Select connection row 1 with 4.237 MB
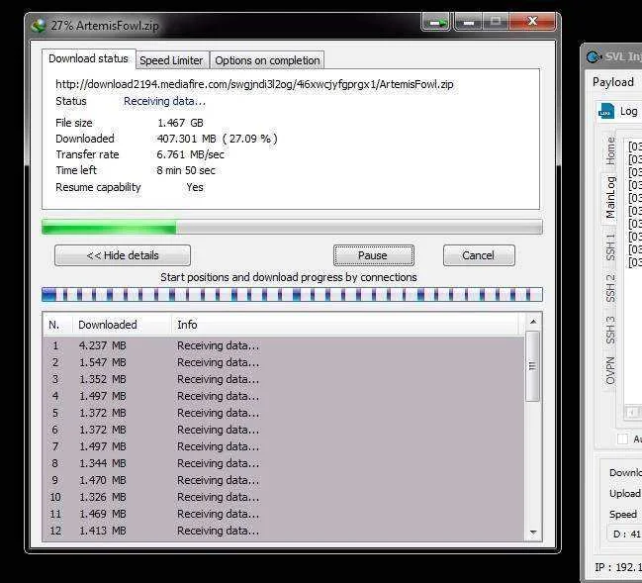This screenshot has height=583, width=642. (283, 345)
